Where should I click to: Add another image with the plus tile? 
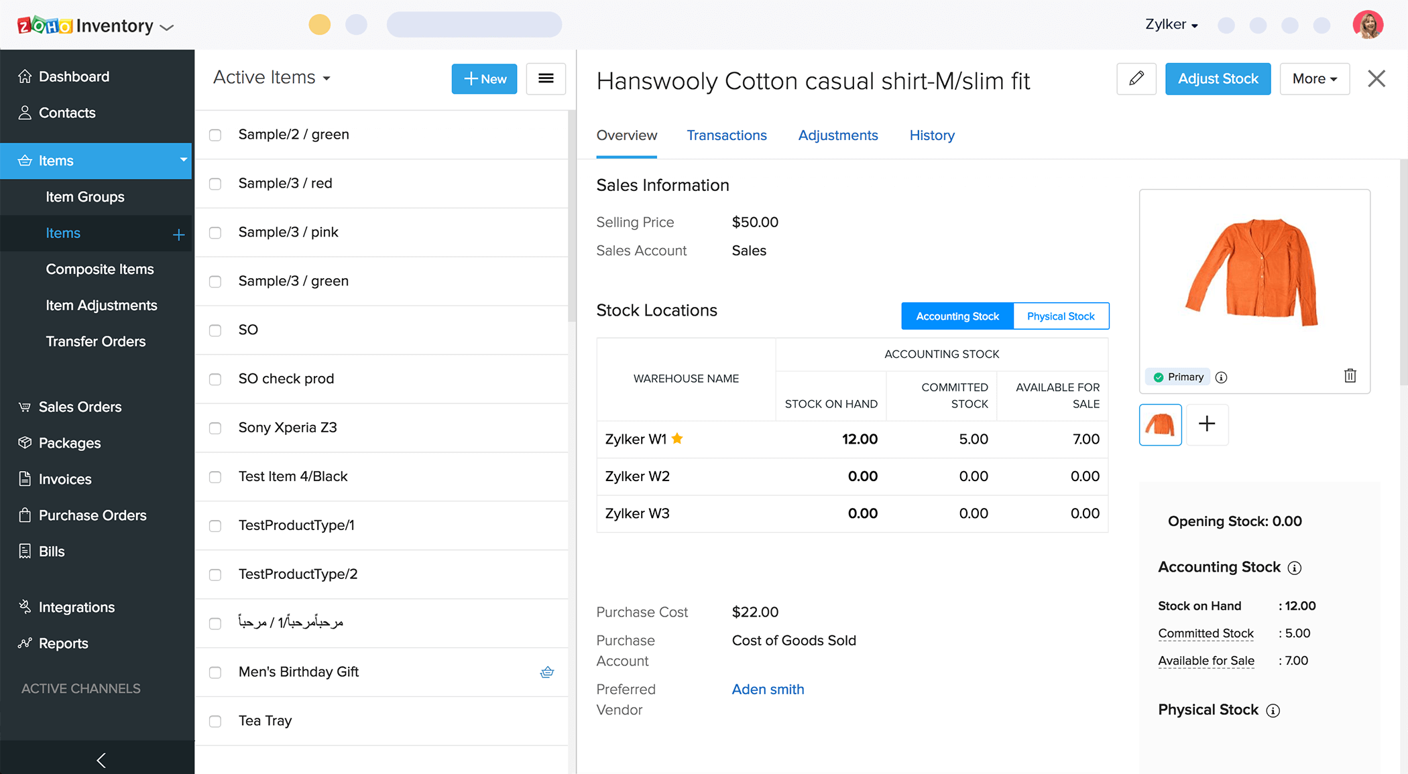(x=1207, y=424)
